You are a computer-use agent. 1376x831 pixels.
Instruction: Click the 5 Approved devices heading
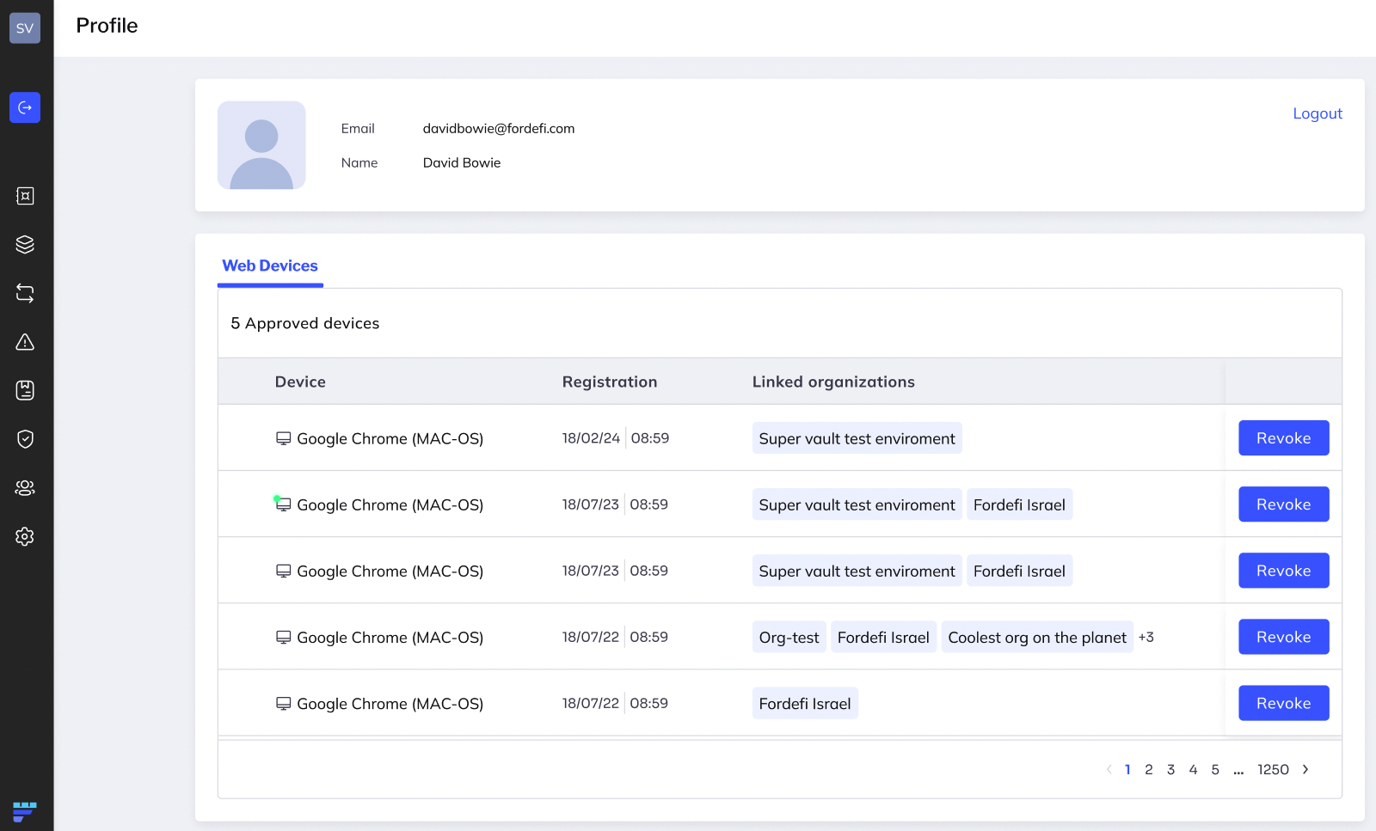305,323
